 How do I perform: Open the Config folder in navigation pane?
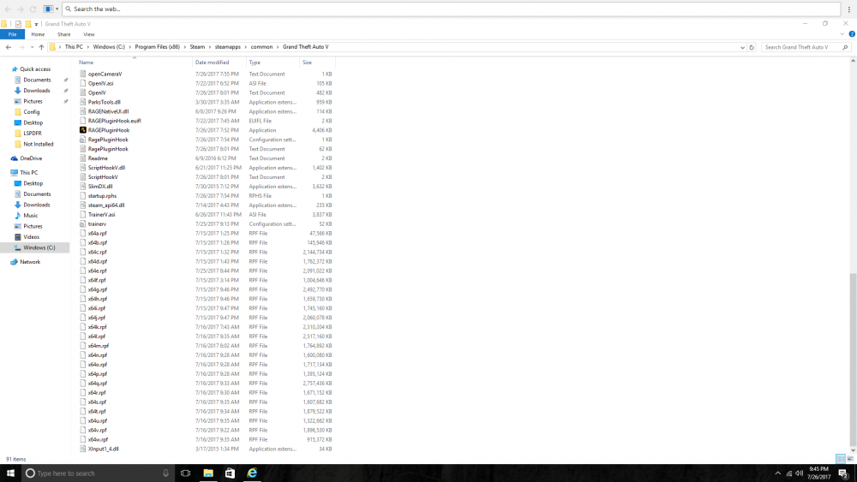pyautogui.click(x=31, y=112)
